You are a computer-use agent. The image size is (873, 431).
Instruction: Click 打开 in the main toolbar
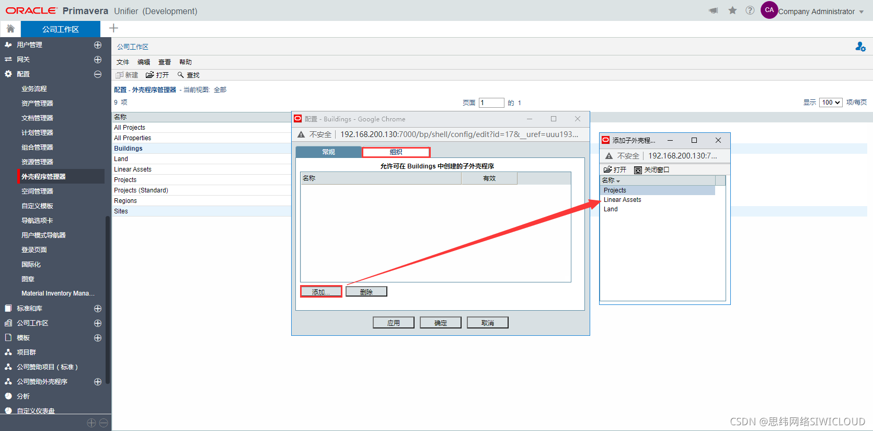tap(157, 75)
